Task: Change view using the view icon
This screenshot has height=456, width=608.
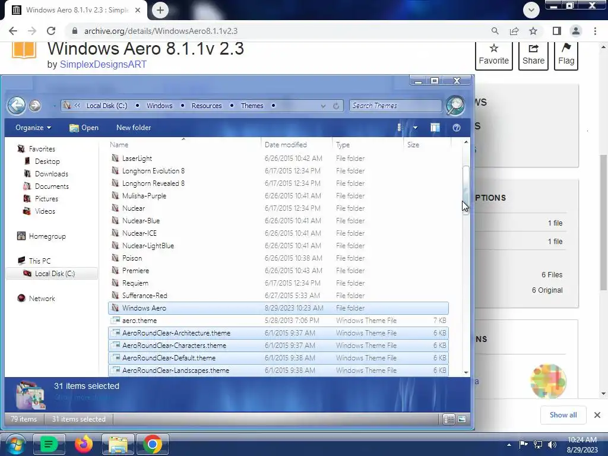Action: 399,128
